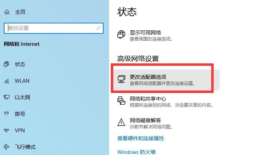Click the magnifier icon in search box

(98, 28)
